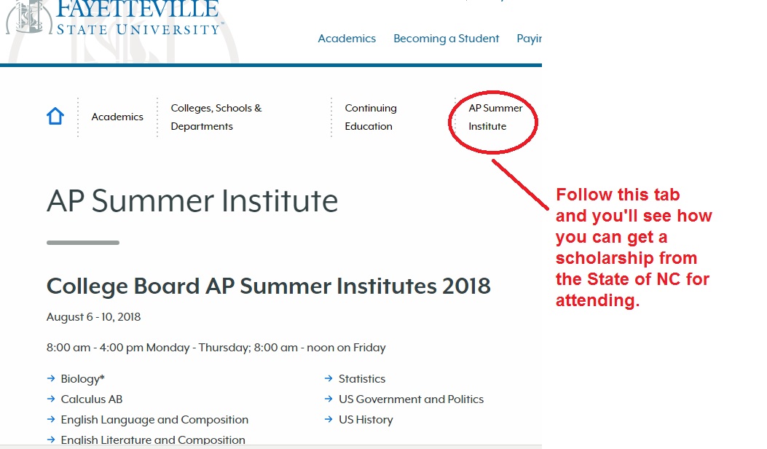Click the Fayetteville State University logo
Viewport: 767px width, 449px height.
click(x=114, y=17)
